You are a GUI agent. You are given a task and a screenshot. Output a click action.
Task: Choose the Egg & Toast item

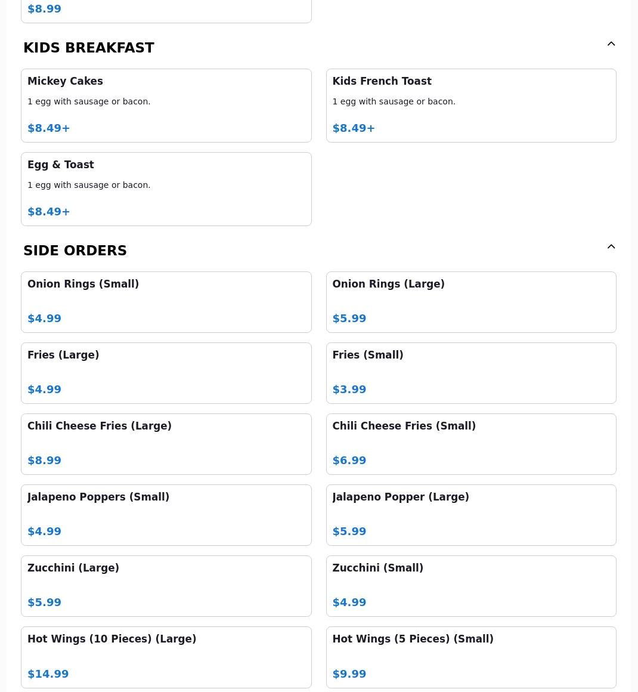[x=166, y=189]
